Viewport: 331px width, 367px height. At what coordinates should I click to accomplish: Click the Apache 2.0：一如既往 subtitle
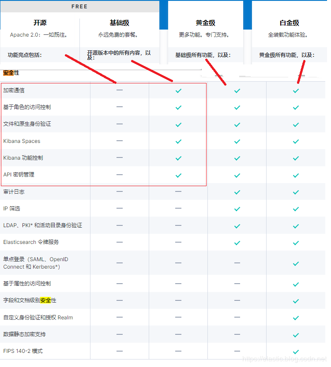pyautogui.click(x=39, y=35)
